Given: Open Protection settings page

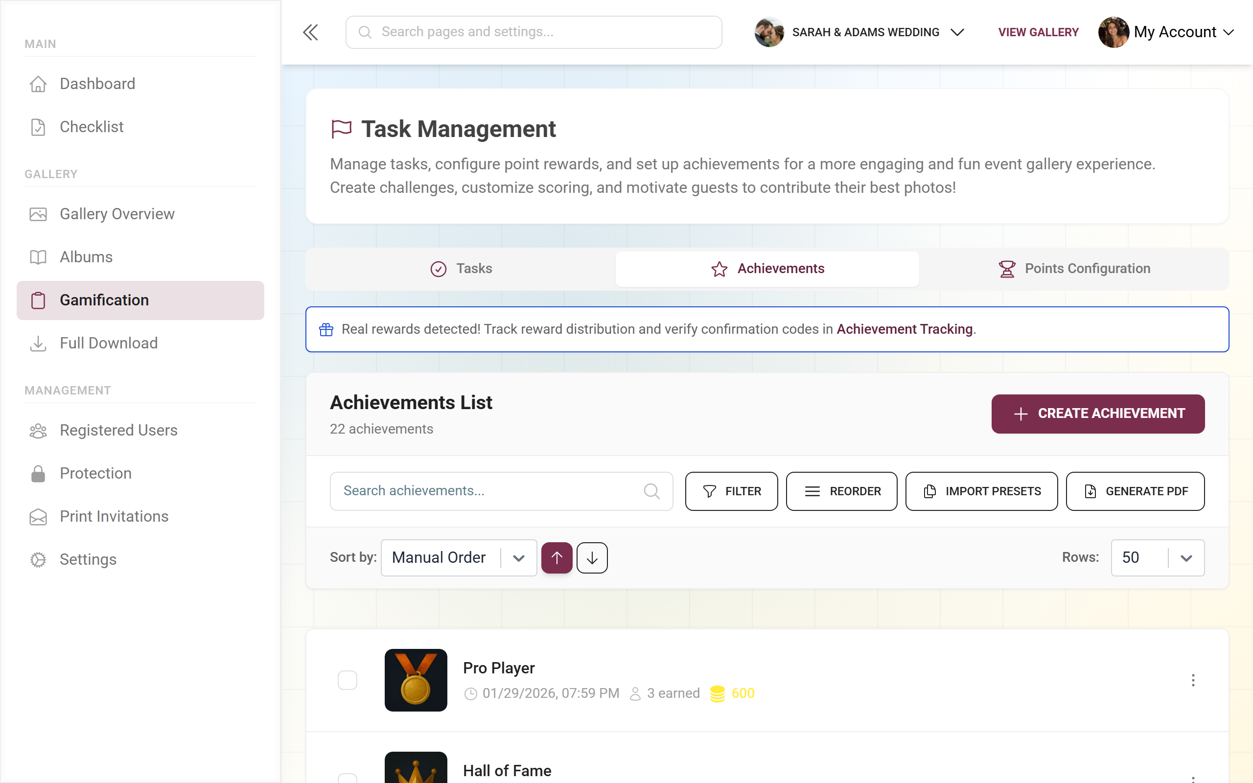Looking at the screenshot, I should 140,473.
